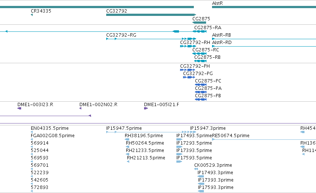Click the RH136 EST label at the right edge
Image resolution: width=316 pixels, height=193 pixels.
coord(308,143)
